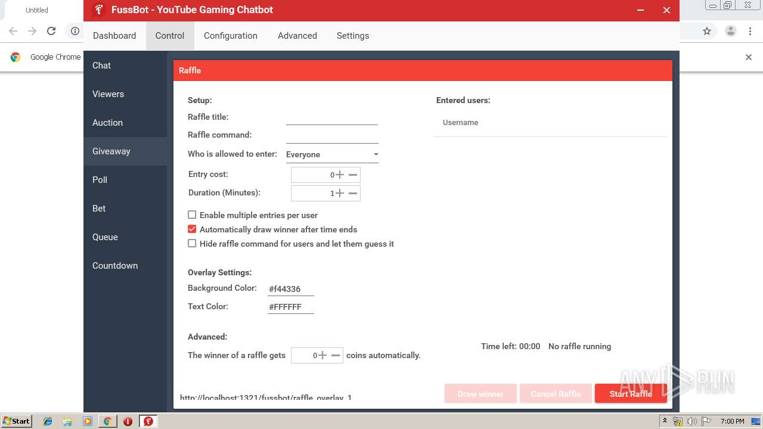
Task: Select Giveaway in sidebar
Action: [x=125, y=151]
